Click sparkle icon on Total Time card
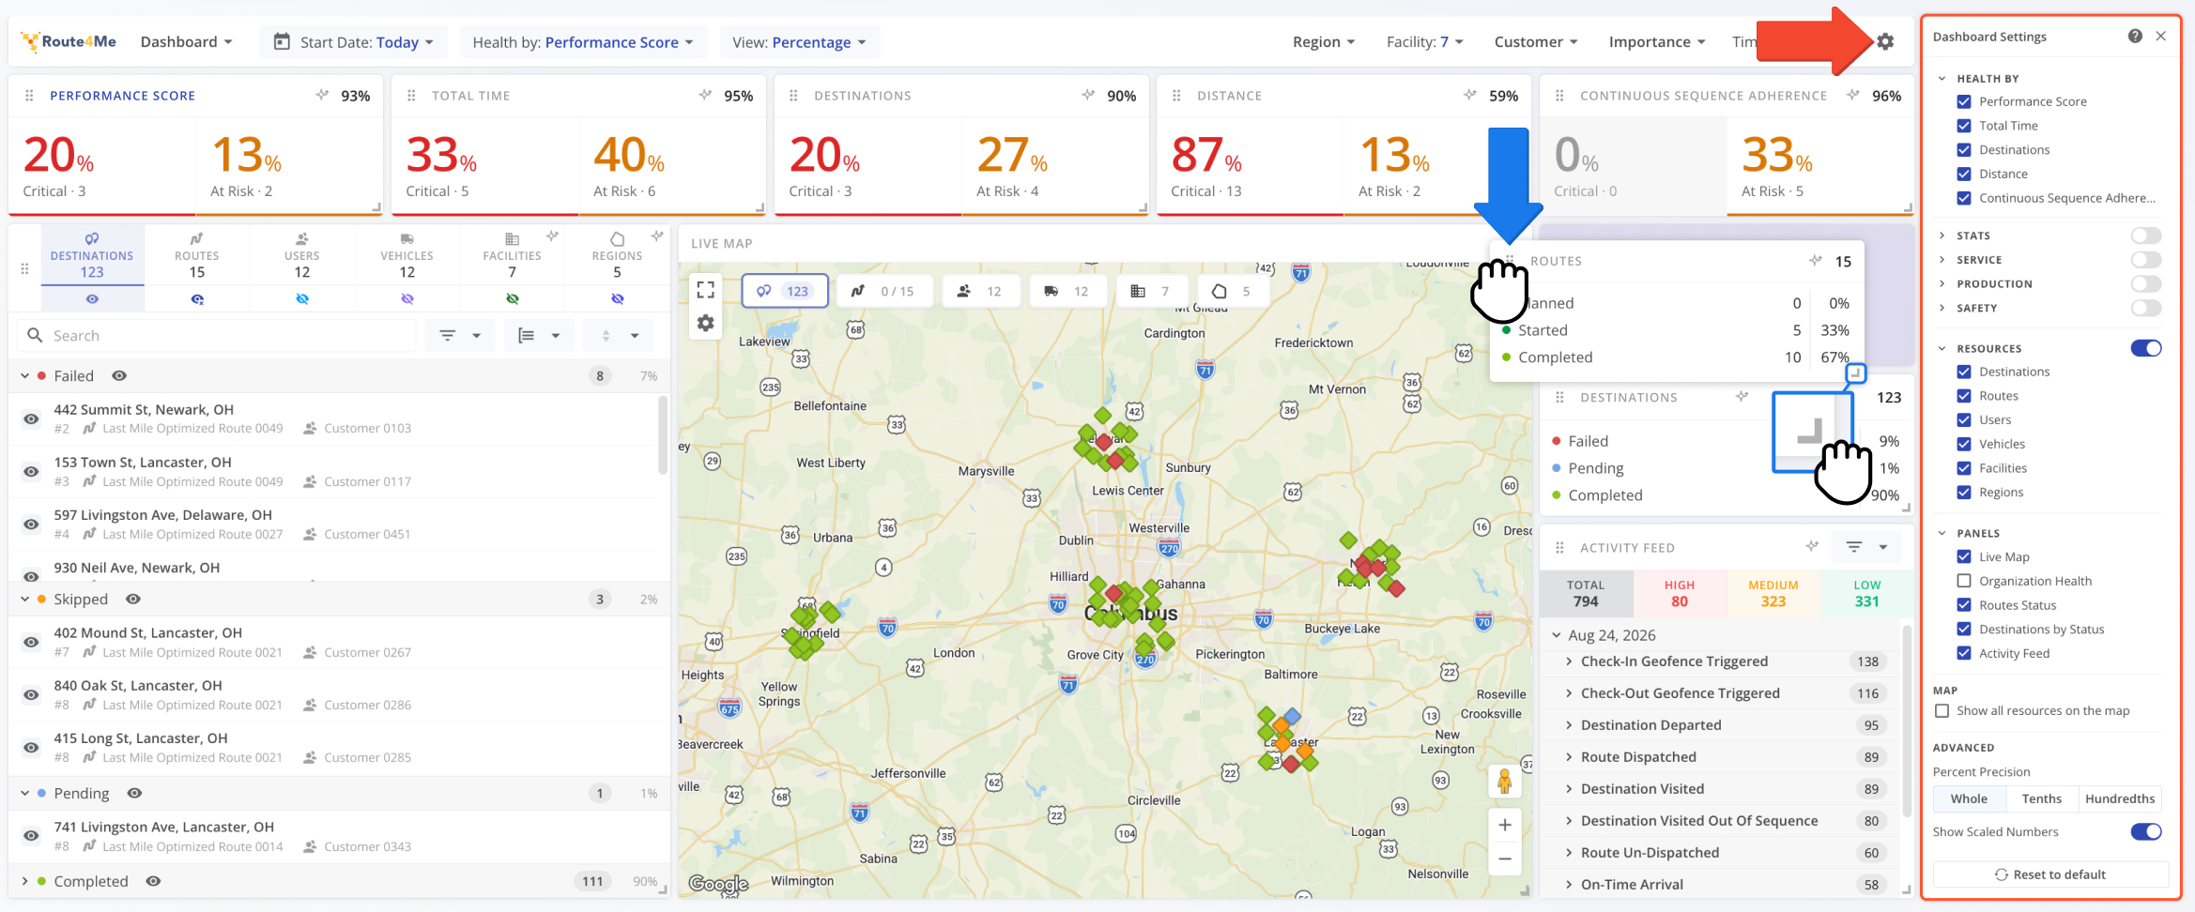The width and height of the screenshot is (2195, 912). [705, 95]
